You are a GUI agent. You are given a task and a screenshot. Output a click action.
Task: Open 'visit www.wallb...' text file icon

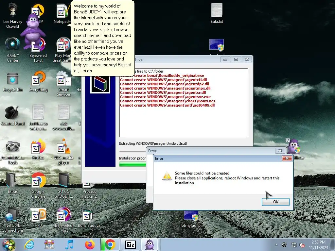[63, 118]
